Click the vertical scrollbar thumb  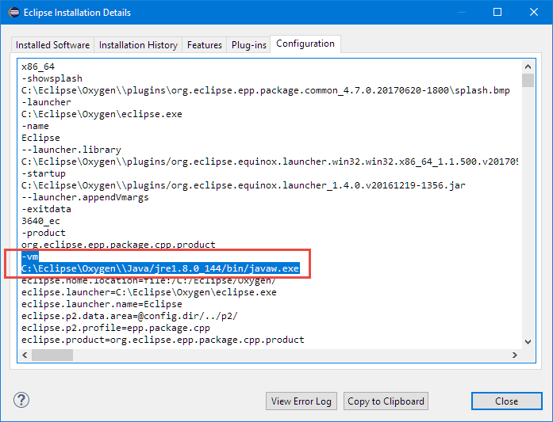click(x=528, y=80)
